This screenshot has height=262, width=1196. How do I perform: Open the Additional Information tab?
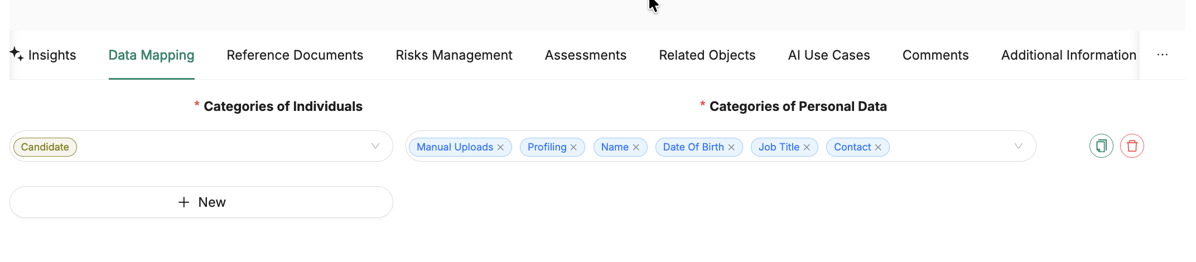1069,55
